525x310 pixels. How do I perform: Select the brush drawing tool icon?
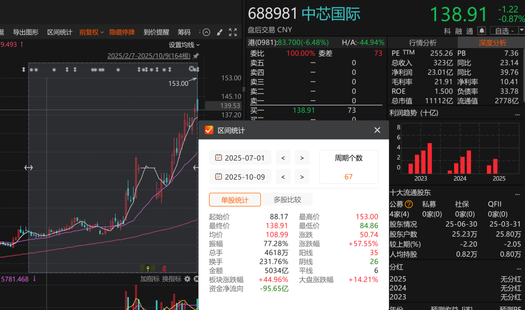point(220,32)
